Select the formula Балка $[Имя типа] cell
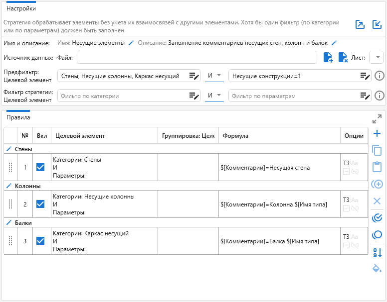Viewport: 387px width, 302px height. coord(279,241)
